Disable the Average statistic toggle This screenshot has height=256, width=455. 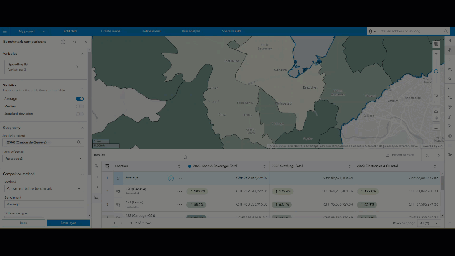[x=80, y=99]
